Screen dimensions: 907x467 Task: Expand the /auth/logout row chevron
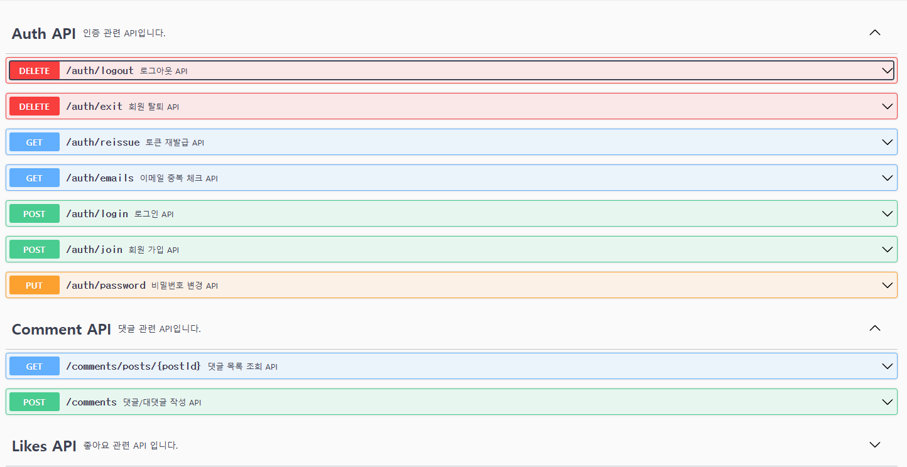(887, 71)
